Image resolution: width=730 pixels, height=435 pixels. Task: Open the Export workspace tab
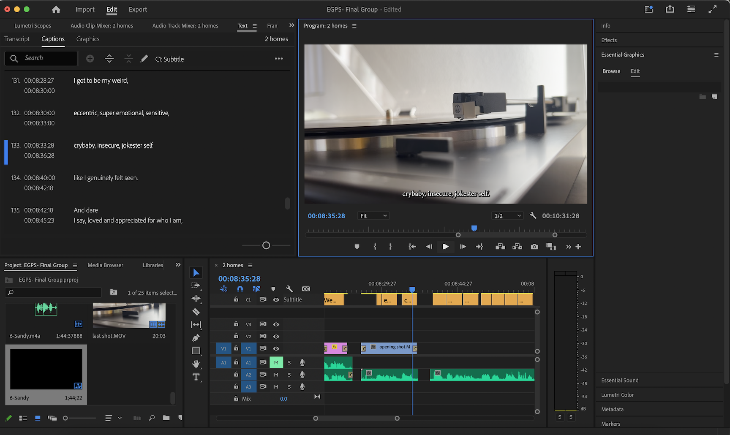(138, 9)
